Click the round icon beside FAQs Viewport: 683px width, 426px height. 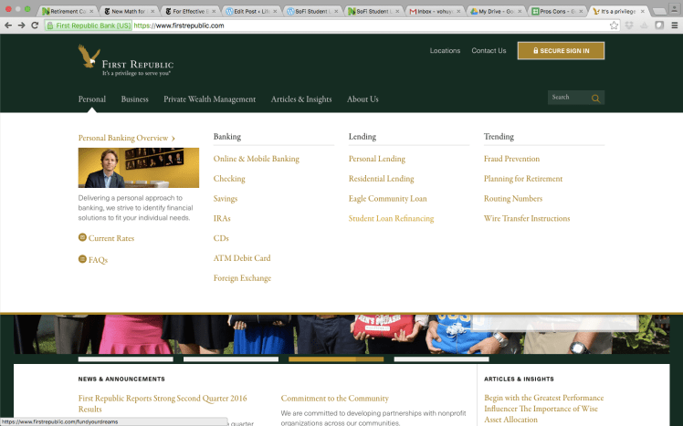coord(82,260)
